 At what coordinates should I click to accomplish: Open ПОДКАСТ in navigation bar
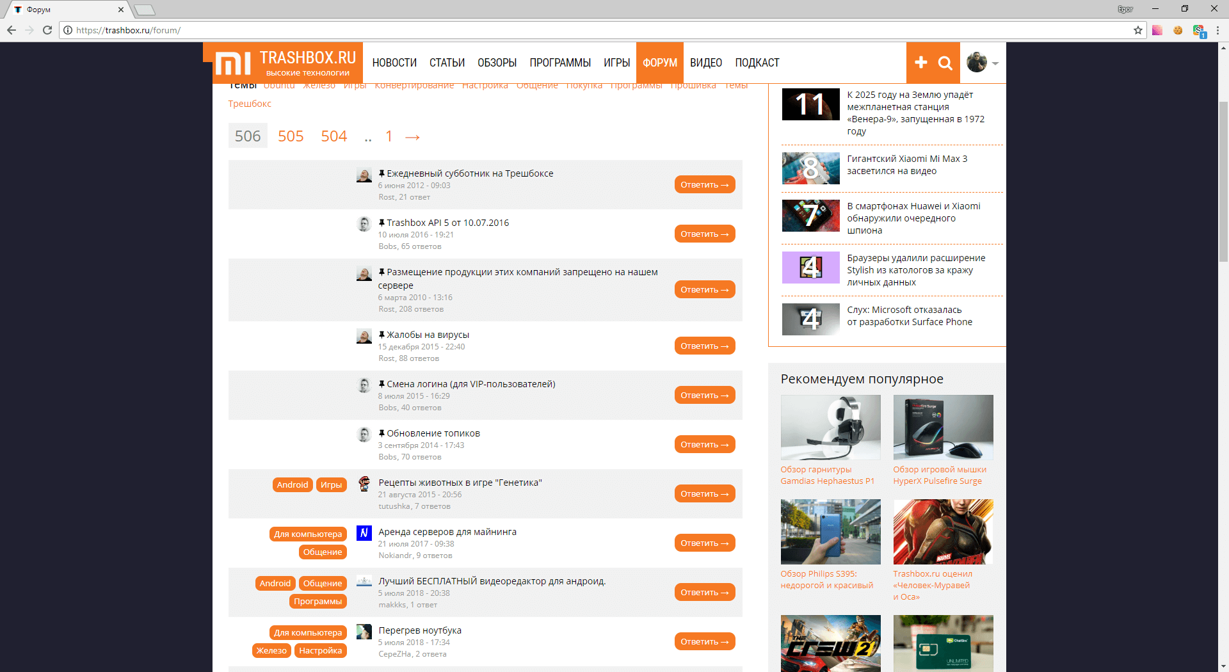point(757,63)
